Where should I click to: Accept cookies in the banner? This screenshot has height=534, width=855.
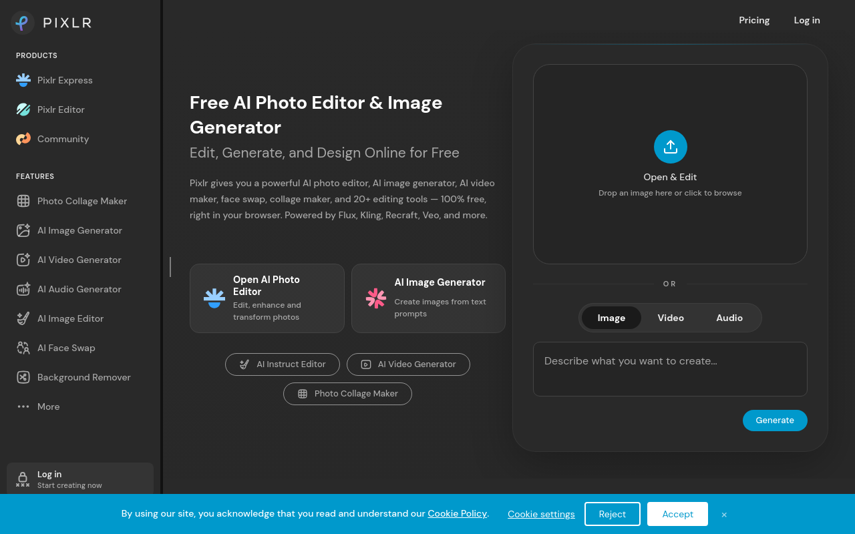[677, 514]
